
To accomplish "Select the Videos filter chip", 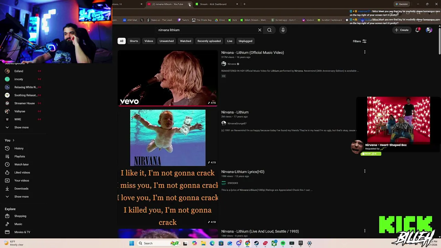I will pos(148,41).
